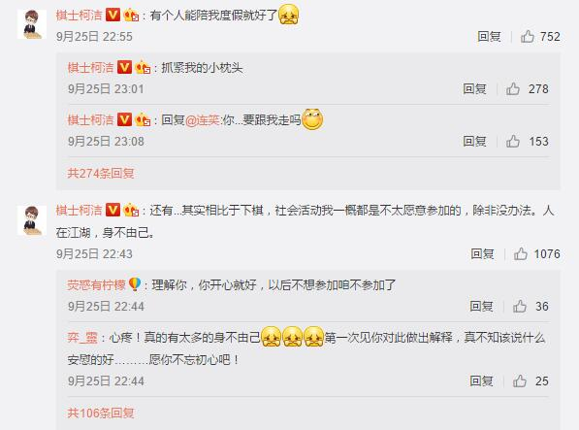The width and height of the screenshot is (579, 430).
Task: Open 弈_霊's profile name link
Action: point(82,338)
